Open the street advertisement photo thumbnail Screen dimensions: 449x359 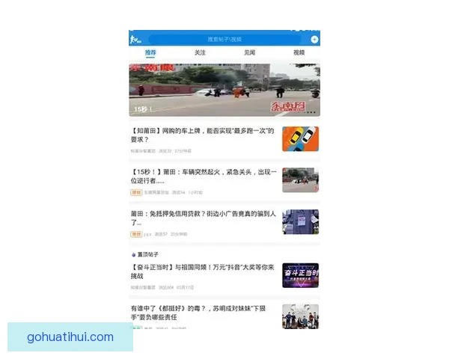[300, 221]
